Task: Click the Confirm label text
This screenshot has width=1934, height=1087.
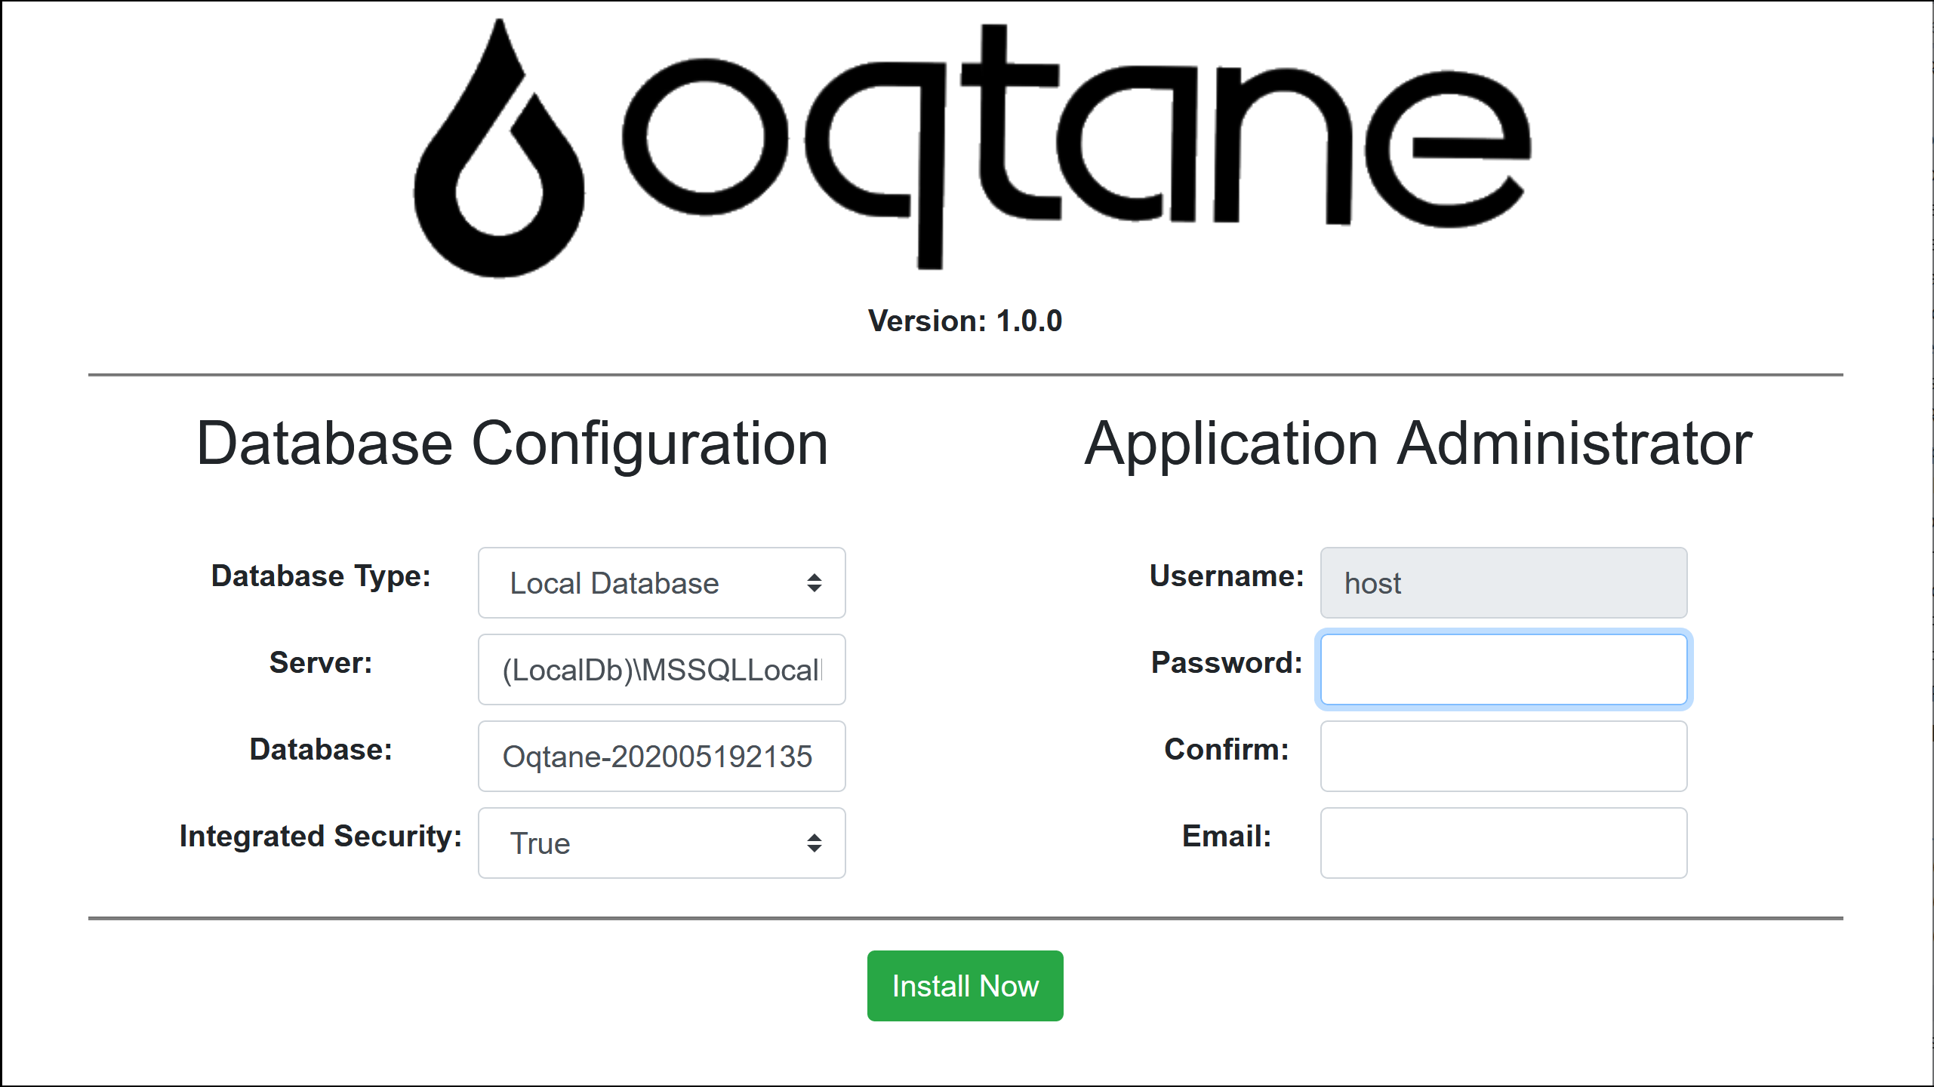Action: (1227, 750)
